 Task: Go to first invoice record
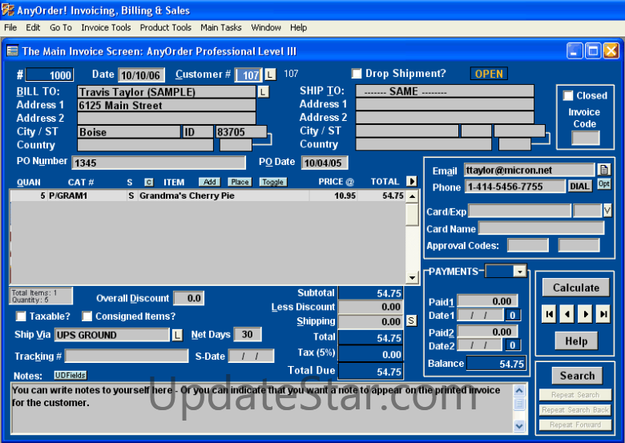(549, 314)
